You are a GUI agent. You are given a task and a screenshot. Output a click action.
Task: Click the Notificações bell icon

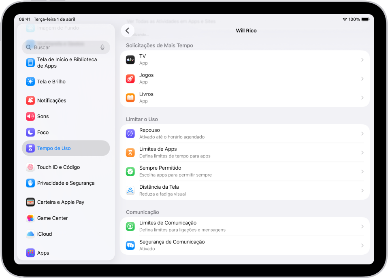30,100
